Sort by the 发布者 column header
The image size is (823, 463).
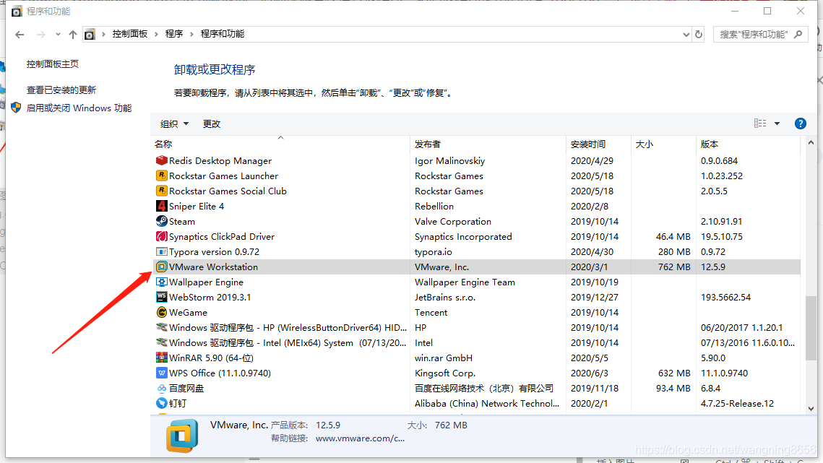tap(488, 144)
